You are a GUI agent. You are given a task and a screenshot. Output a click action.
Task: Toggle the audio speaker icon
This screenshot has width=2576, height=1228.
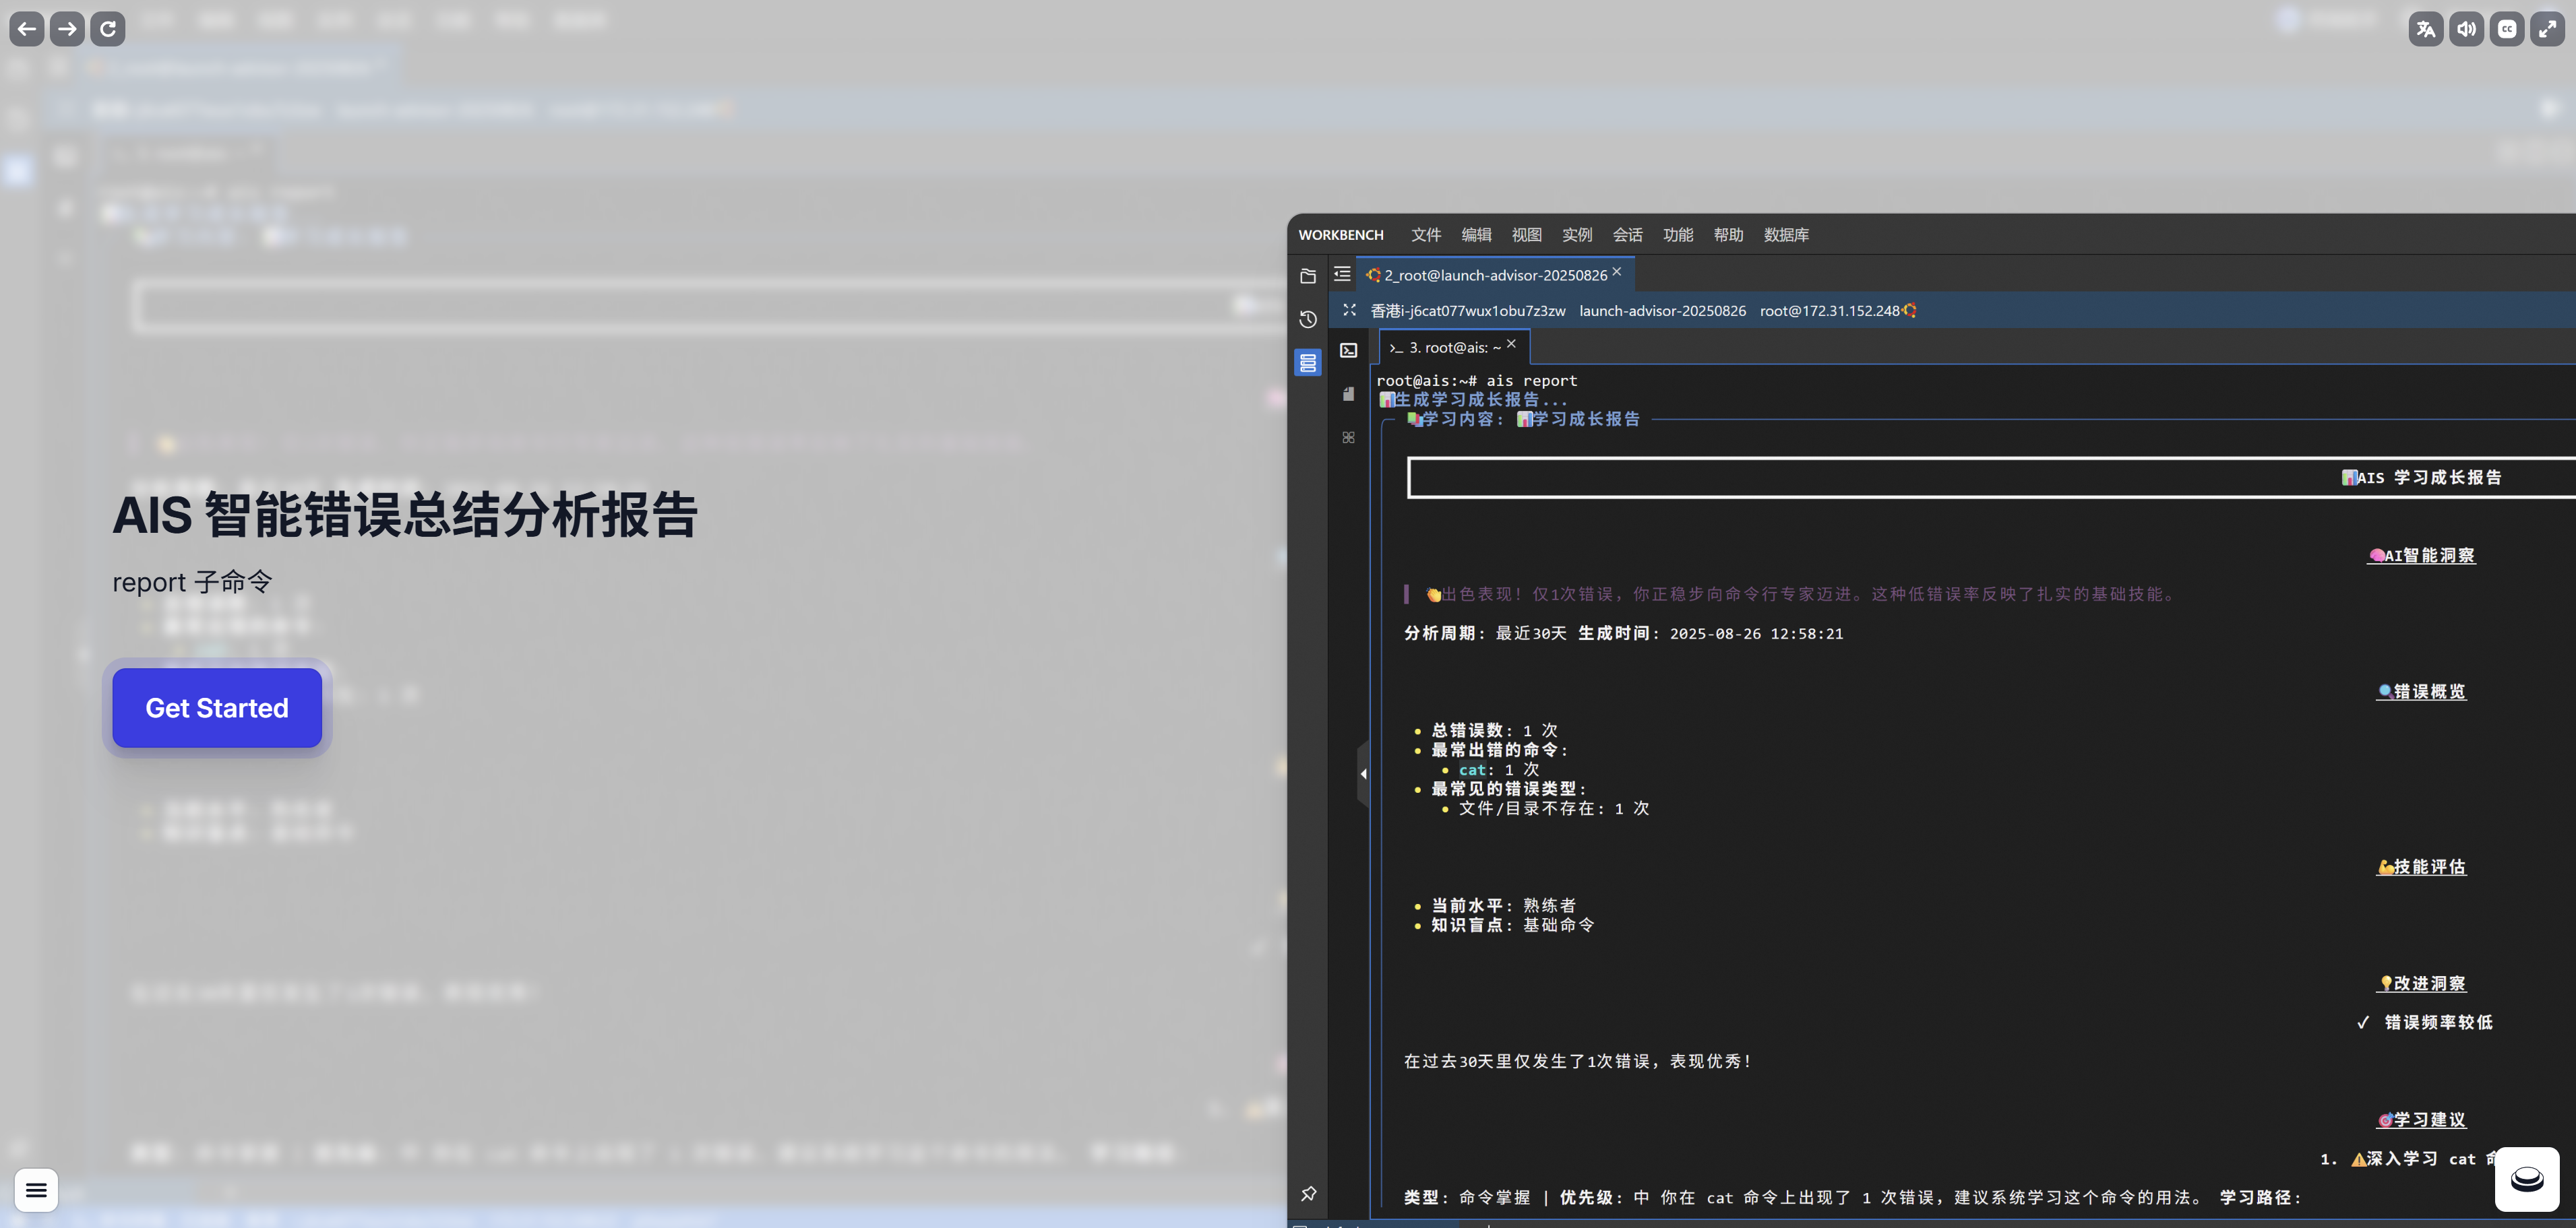tap(2467, 29)
